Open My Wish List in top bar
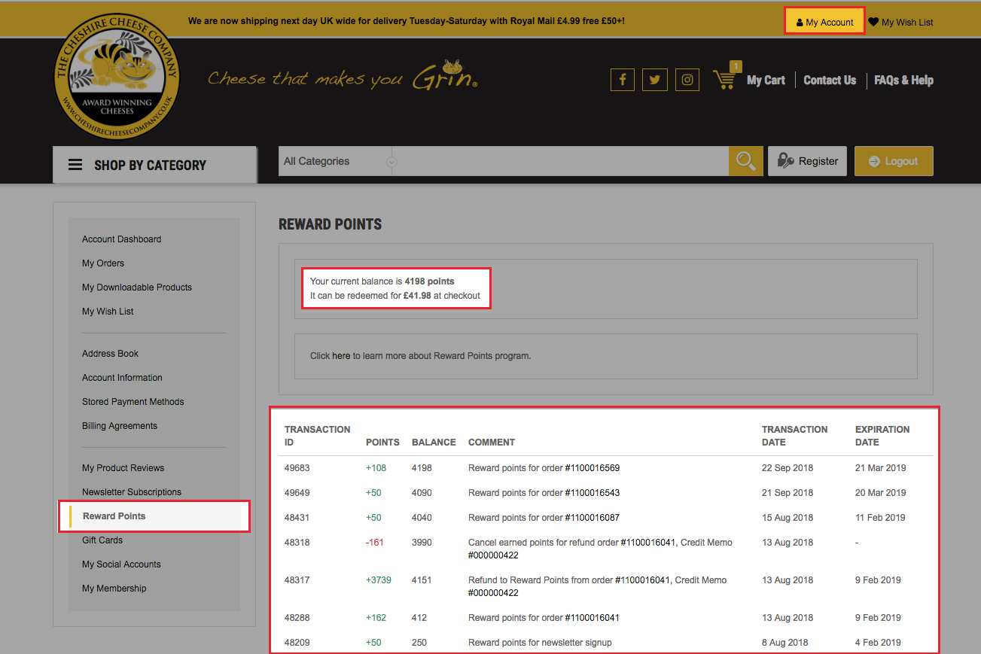The image size is (981, 654). point(907,22)
